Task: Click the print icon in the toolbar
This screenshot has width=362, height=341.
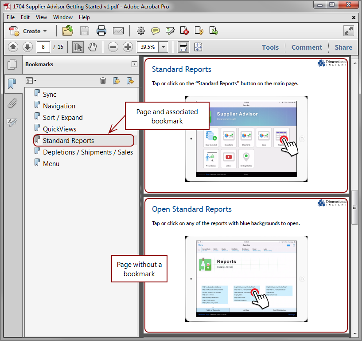Action: (101, 30)
